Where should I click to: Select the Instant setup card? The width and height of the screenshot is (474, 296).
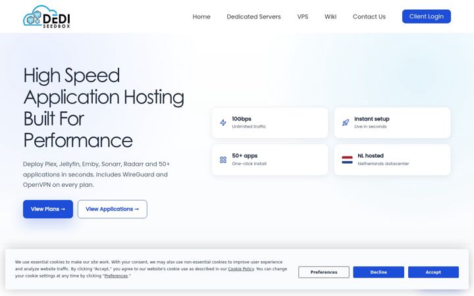392,122
